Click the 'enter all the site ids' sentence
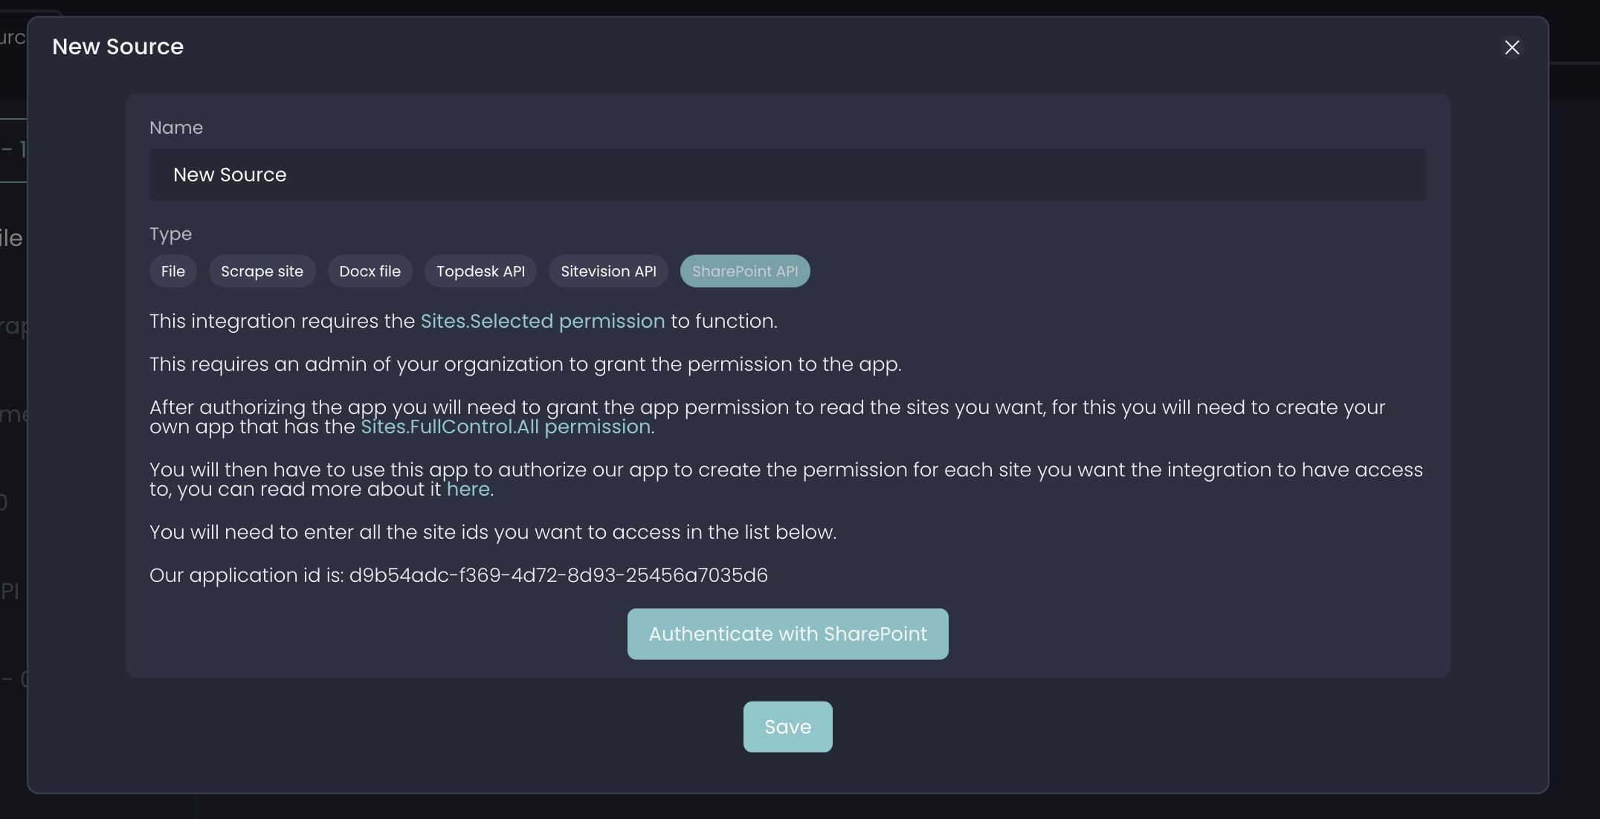This screenshot has height=819, width=1600. coord(492,532)
